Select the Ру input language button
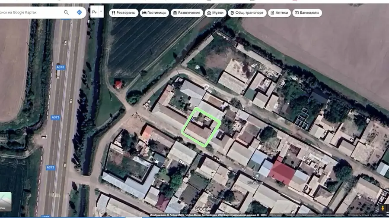The width and height of the screenshot is (389, 218). click(95, 12)
